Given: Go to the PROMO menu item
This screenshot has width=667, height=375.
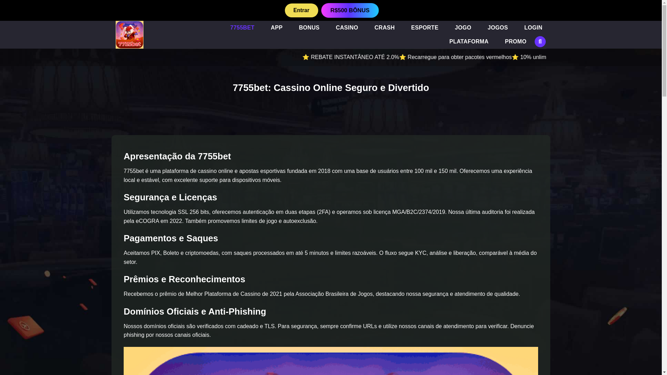Looking at the screenshot, I should [515, 42].
